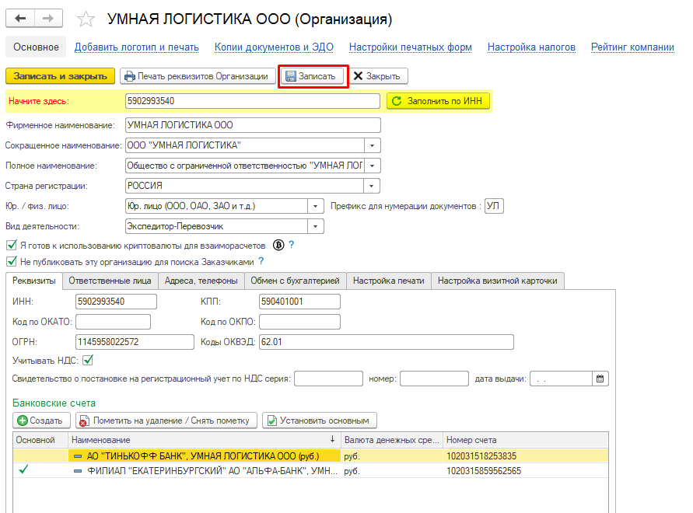Viewport: 693px width, 513px height.
Task: Open the calendar picker for дата выдачи
Action: [600, 379]
